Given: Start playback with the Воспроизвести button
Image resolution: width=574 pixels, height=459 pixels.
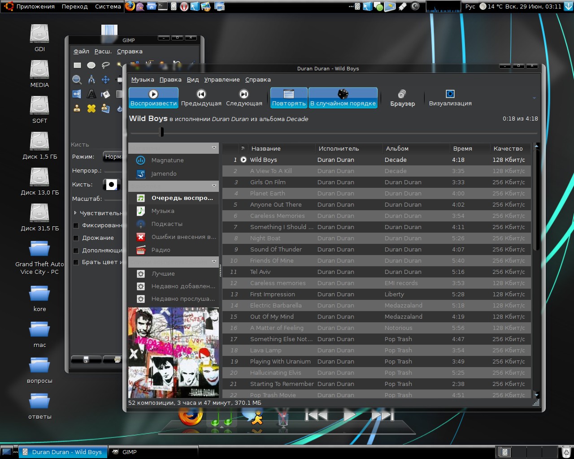Looking at the screenshot, I should [x=153, y=98].
